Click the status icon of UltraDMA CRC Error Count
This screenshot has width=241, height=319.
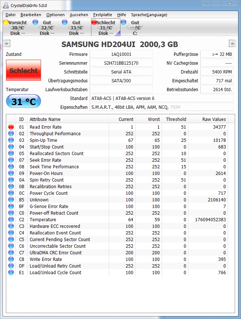pyautogui.click(x=11, y=252)
